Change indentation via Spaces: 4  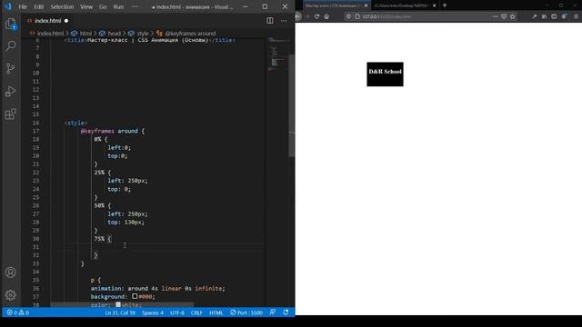153,312
